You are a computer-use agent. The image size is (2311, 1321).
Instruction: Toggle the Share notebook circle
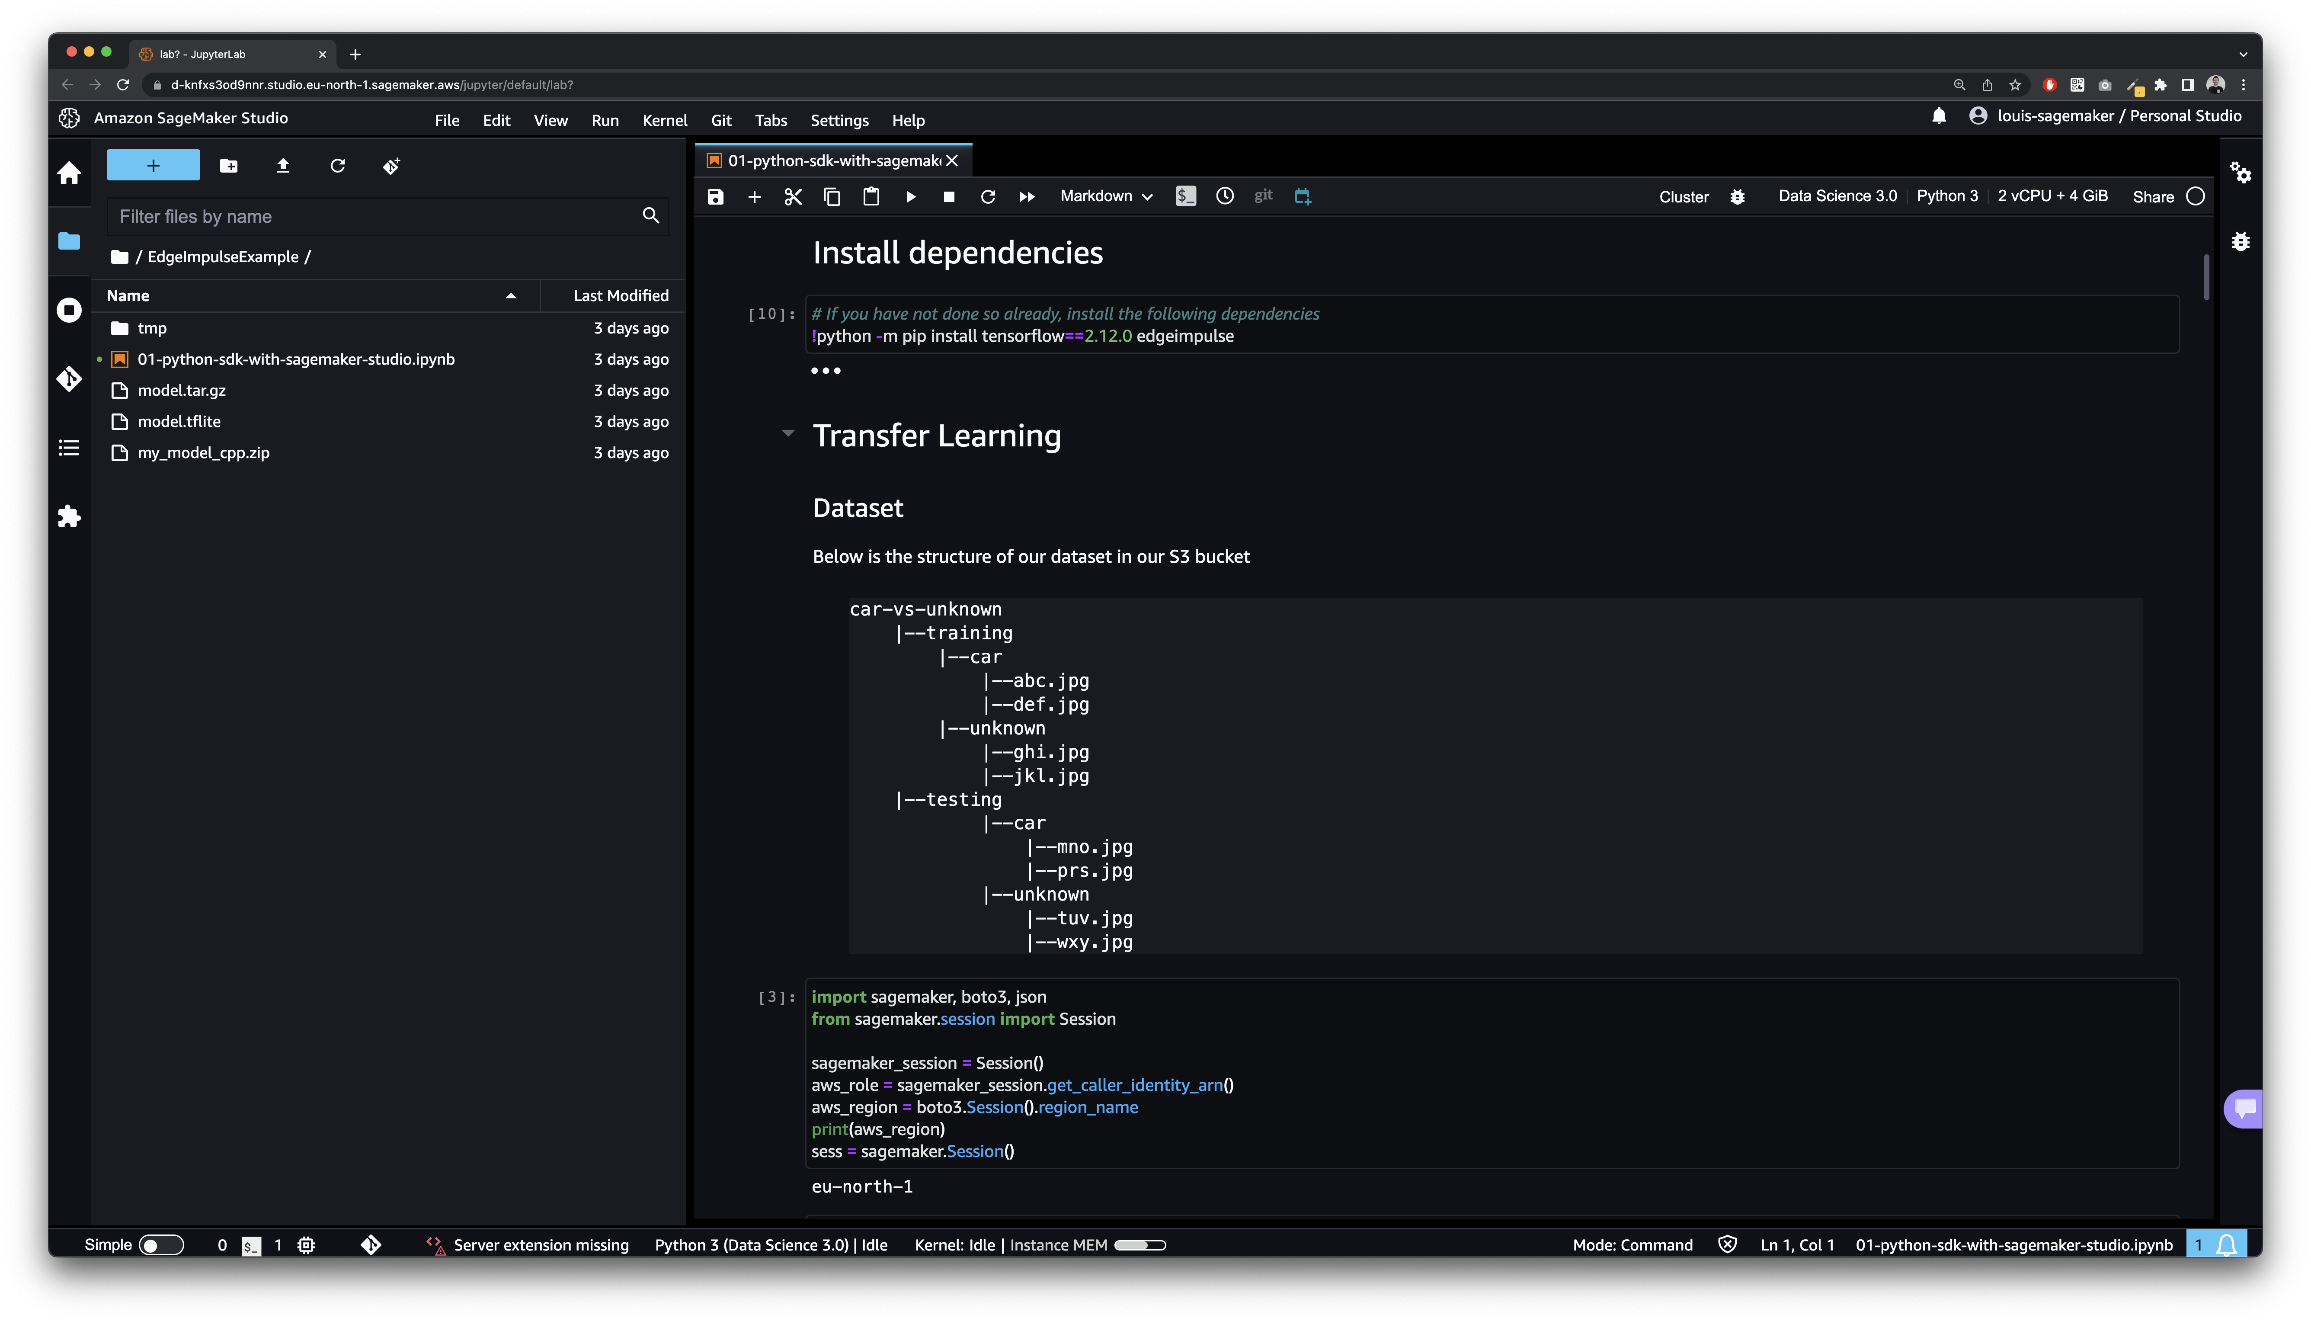pos(2195,197)
